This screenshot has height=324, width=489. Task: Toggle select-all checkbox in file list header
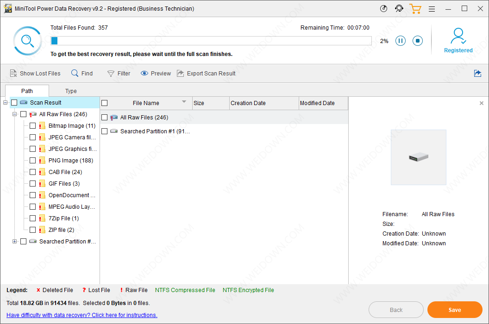pos(105,103)
